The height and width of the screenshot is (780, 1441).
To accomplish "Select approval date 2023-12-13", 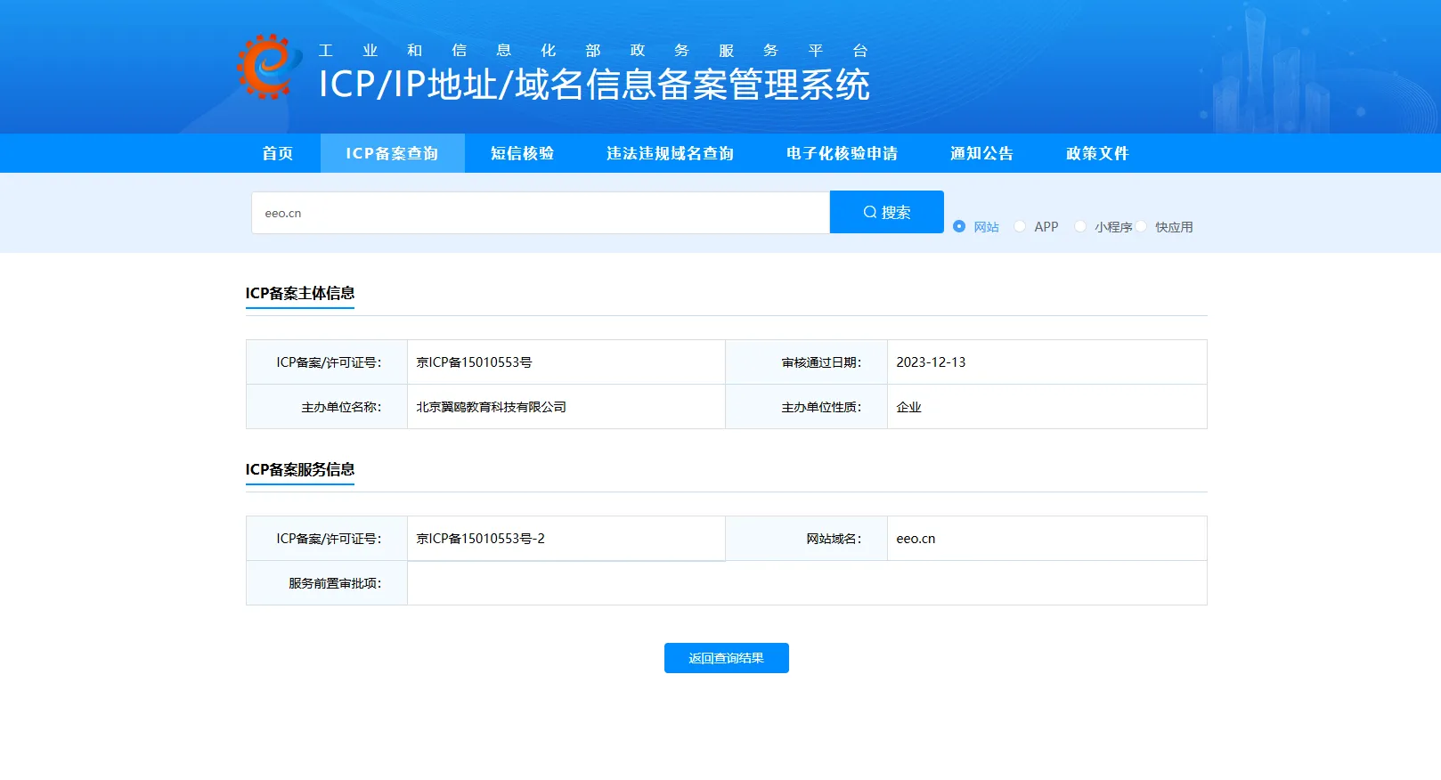I will 931,362.
